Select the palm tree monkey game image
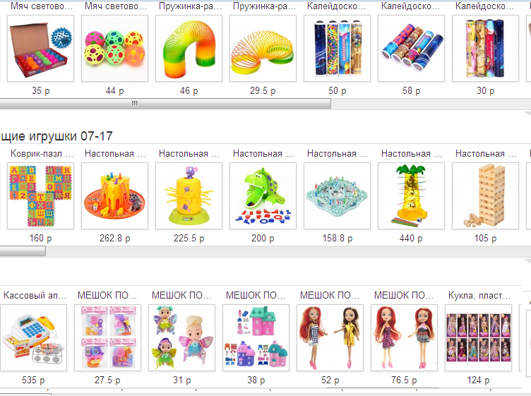The image size is (531, 396). point(412,196)
